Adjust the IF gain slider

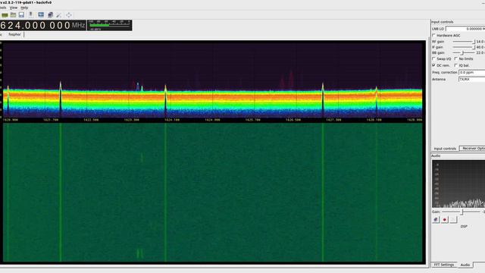click(x=464, y=47)
